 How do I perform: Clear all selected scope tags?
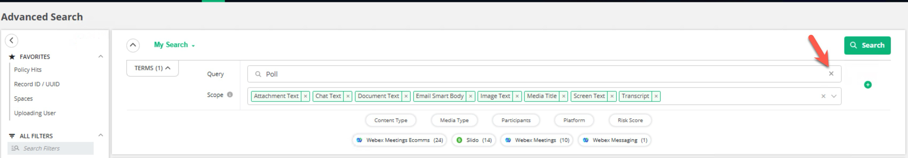click(x=823, y=96)
